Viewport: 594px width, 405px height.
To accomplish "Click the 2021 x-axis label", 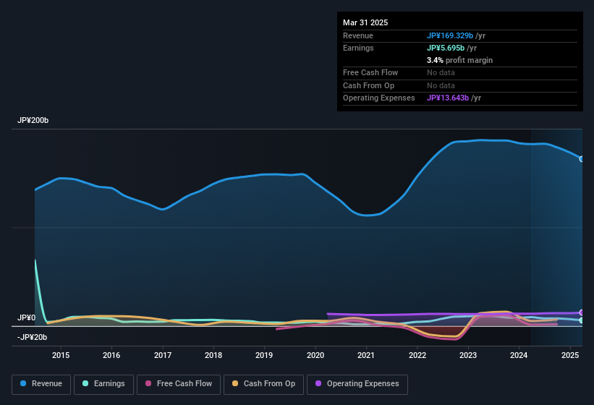I will [366, 355].
